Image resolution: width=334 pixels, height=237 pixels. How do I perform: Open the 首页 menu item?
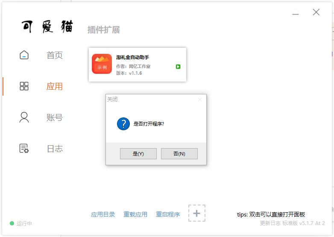(x=55, y=55)
